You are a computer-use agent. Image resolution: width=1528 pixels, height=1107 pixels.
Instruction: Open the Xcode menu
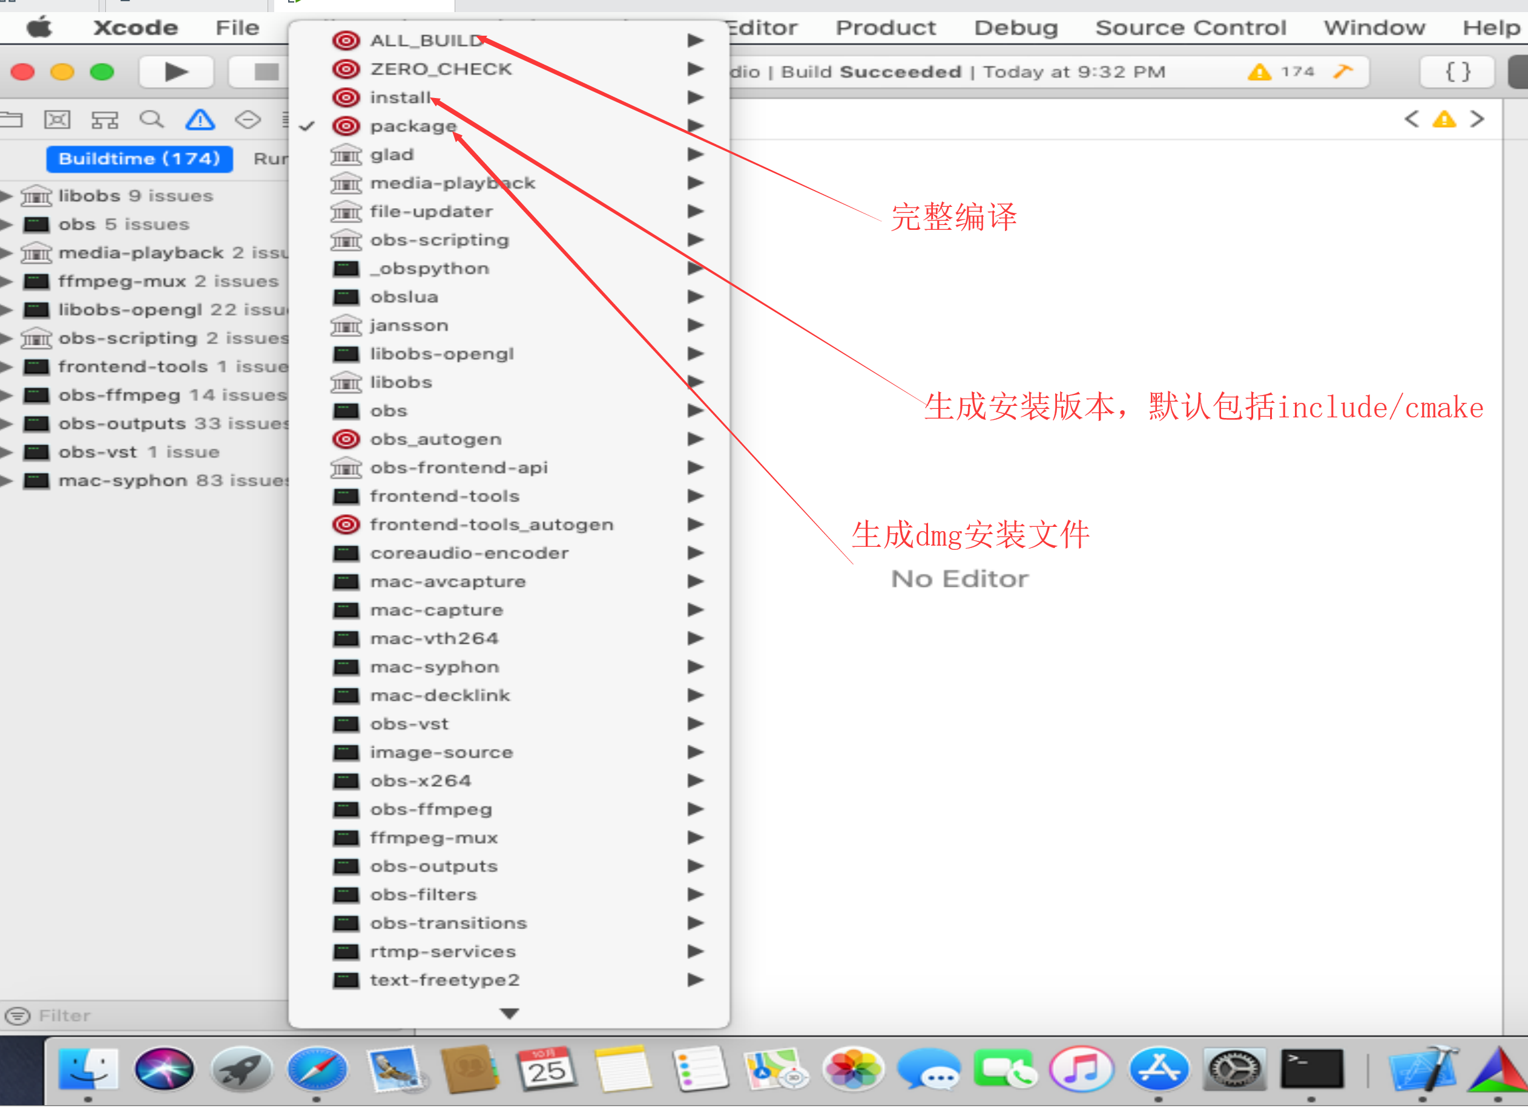136,28
